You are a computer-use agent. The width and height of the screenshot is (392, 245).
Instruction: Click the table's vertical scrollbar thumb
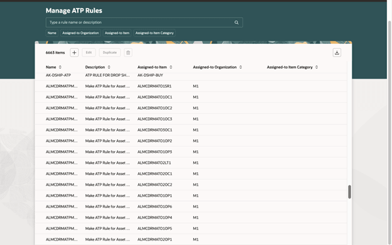click(x=349, y=192)
